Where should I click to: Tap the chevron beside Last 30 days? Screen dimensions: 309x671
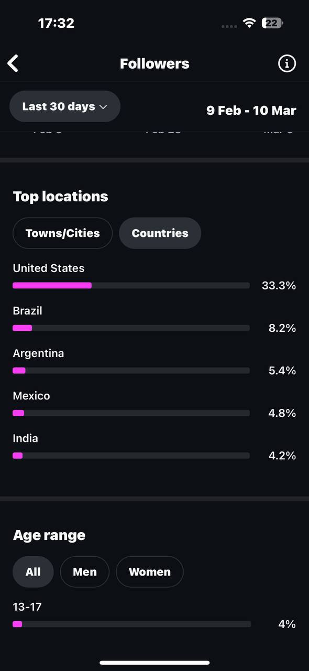(x=103, y=107)
